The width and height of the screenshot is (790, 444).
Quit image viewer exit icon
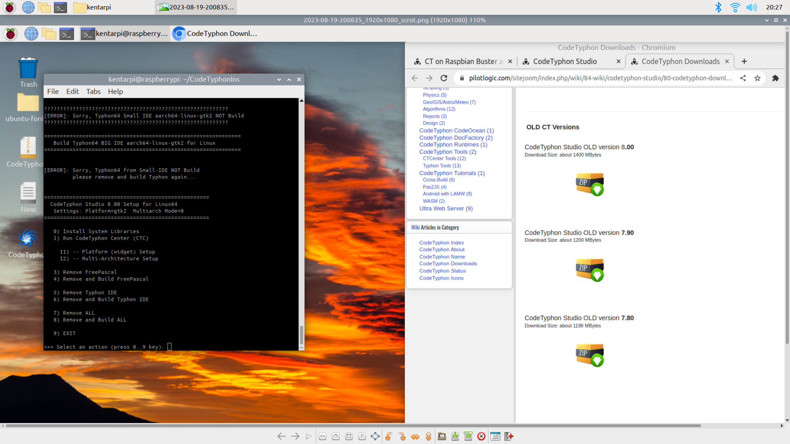[x=509, y=436]
